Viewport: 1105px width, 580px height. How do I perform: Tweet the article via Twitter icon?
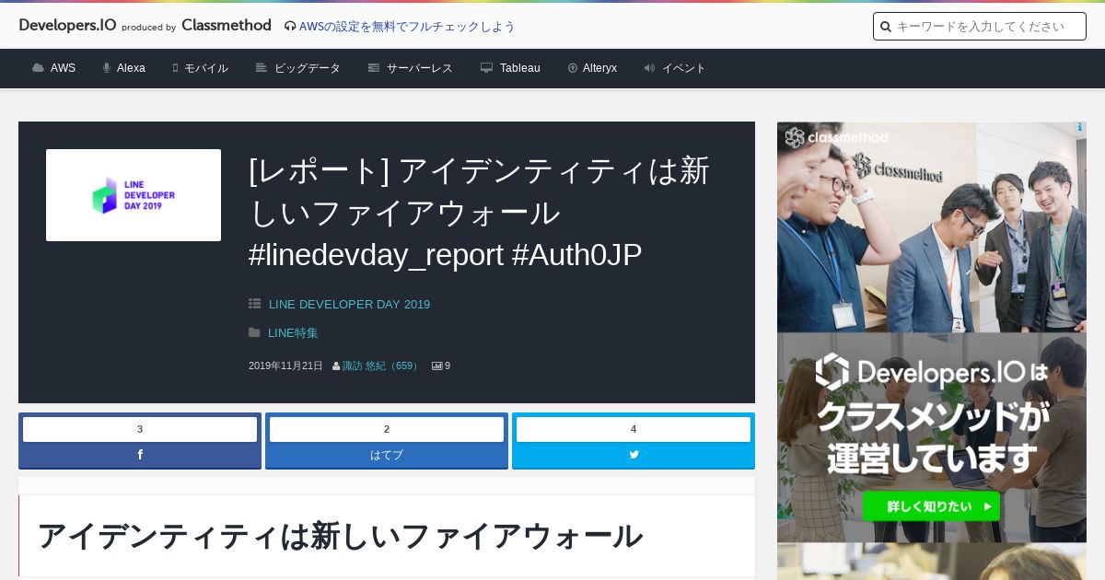tap(634, 455)
